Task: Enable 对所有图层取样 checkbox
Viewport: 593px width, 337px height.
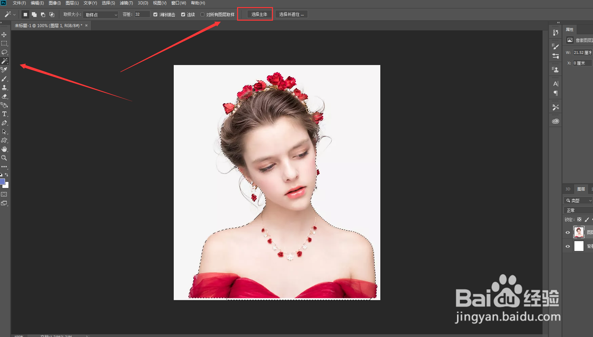Action: (x=203, y=15)
